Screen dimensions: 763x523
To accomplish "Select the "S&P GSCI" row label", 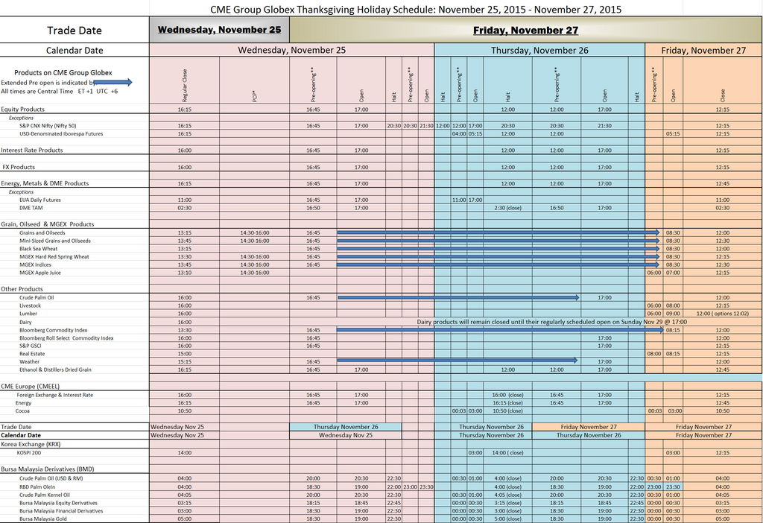I will coord(30,346).
